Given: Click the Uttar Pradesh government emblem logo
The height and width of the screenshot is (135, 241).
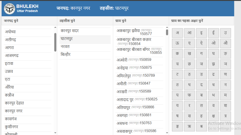Looking at the screenshot, I should point(9,8).
